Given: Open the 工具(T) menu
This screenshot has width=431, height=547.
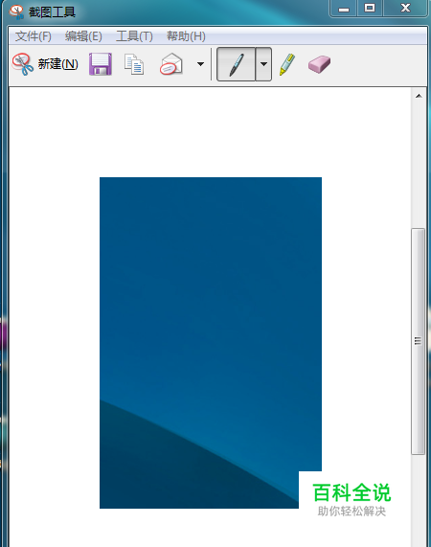Looking at the screenshot, I should [x=134, y=36].
